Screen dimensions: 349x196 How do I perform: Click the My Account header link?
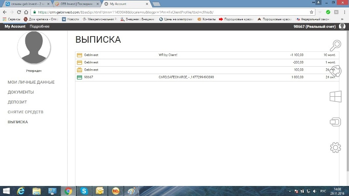[x=15, y=27]
